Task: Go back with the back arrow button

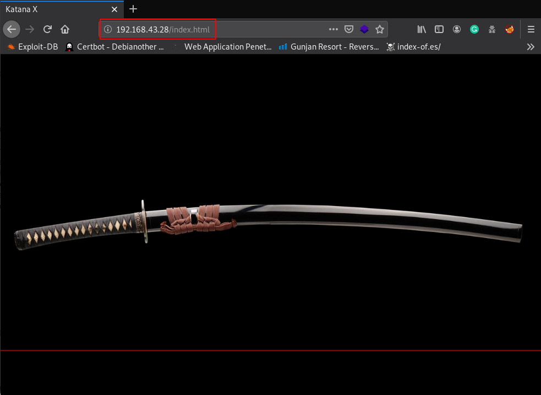Action: (x=12, y=29)
